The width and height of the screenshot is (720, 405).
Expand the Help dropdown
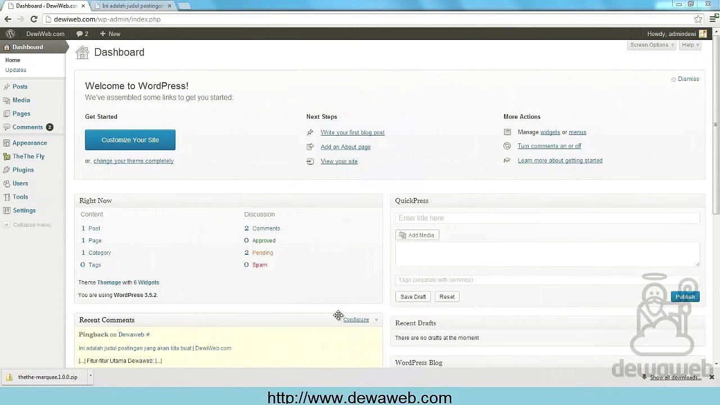[x=690, y=45]
